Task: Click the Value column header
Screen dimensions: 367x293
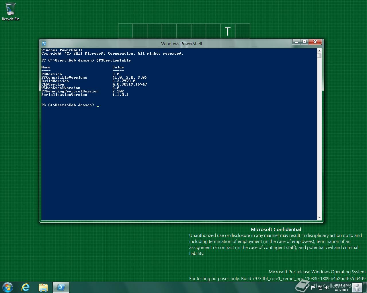Action: coord(118,67)
